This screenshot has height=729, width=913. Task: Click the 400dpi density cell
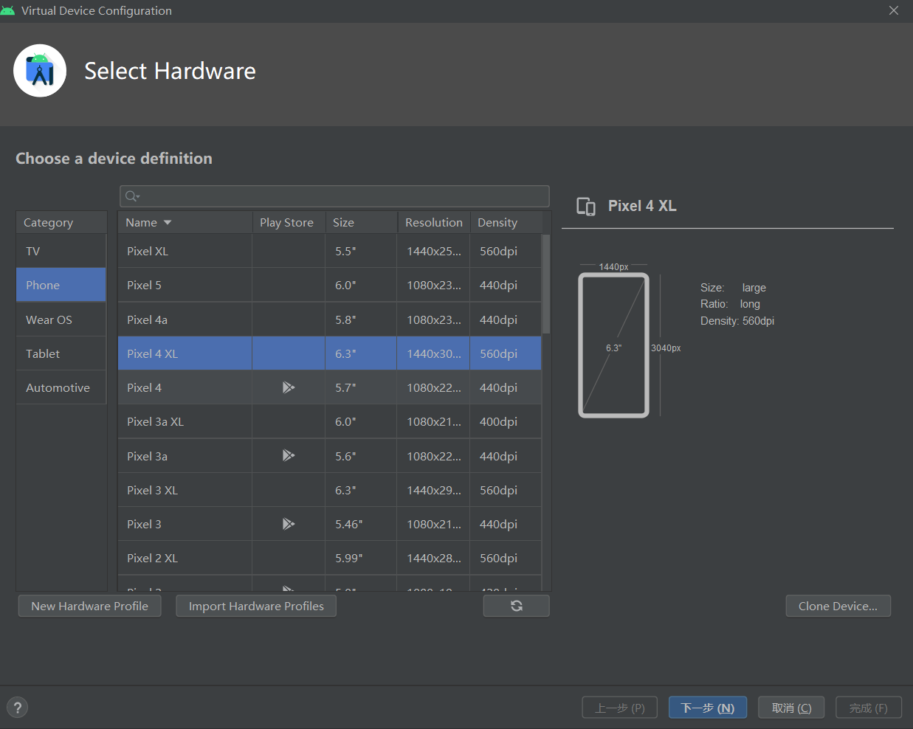point(506,421)
